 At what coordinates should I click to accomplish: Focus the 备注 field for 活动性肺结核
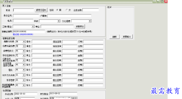(42, 55)
